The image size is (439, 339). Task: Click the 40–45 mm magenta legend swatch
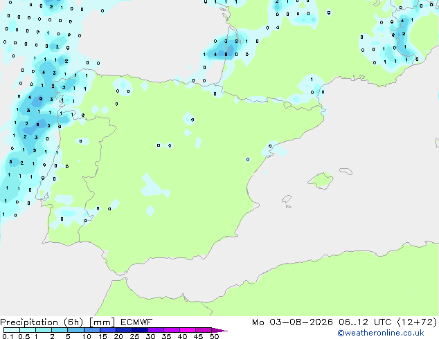(x=188, y=330)
